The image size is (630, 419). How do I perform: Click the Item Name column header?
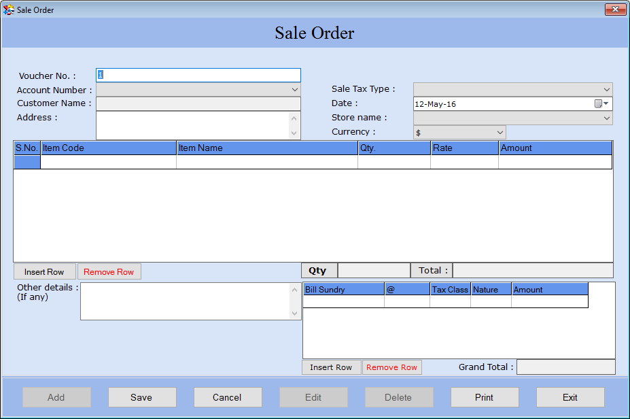[267, 148]
